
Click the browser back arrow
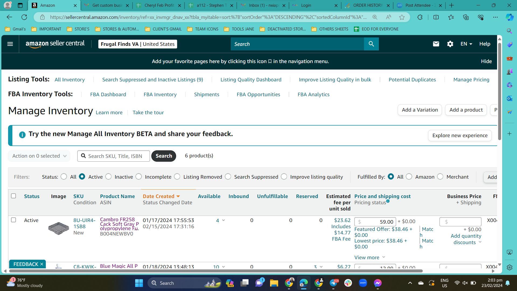coord(9,17)
